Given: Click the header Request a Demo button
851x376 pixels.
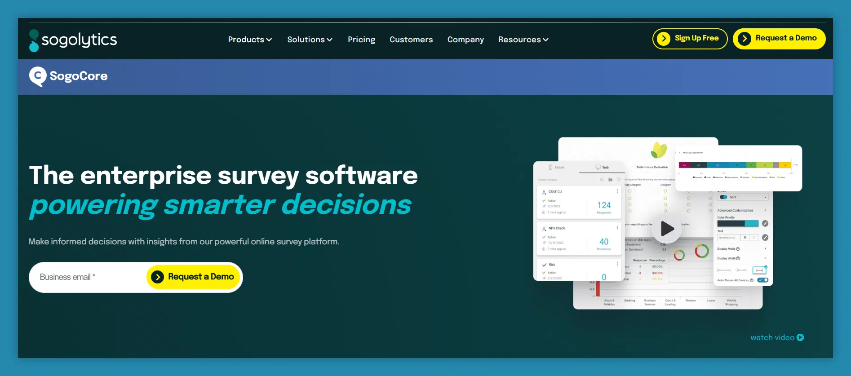Looking at the screenshot, I should click(779, 39).
